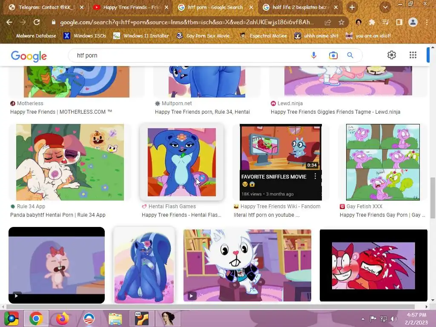Open the Google apps grid
Viewport: 436px width, 327px height.
pyautogui.click(x=413, y=55)
